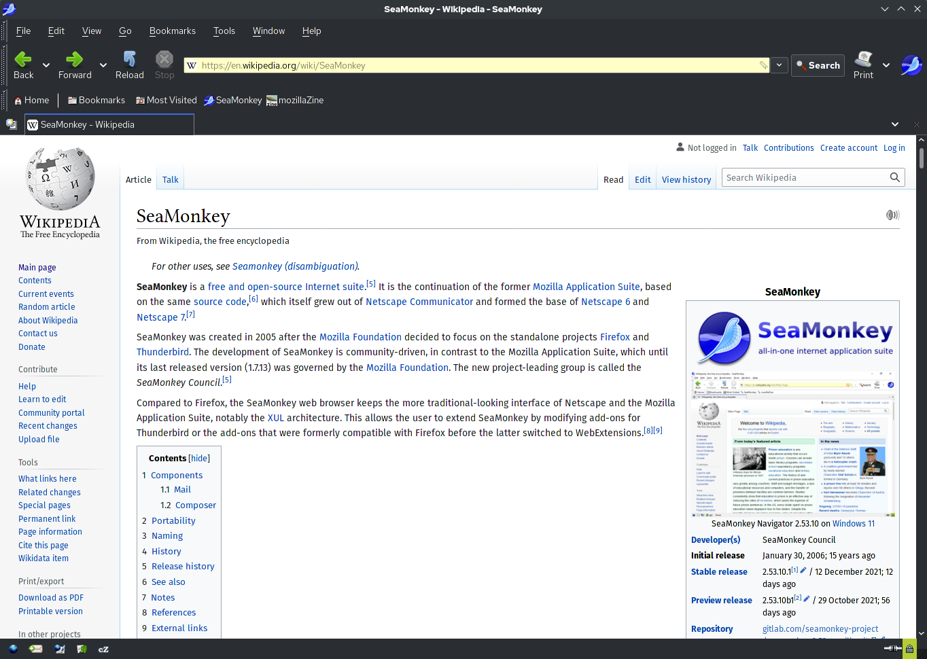This screenshot has width=927, height=659.
Task: Open Composer from the status bar
Action: click(60, 649)
